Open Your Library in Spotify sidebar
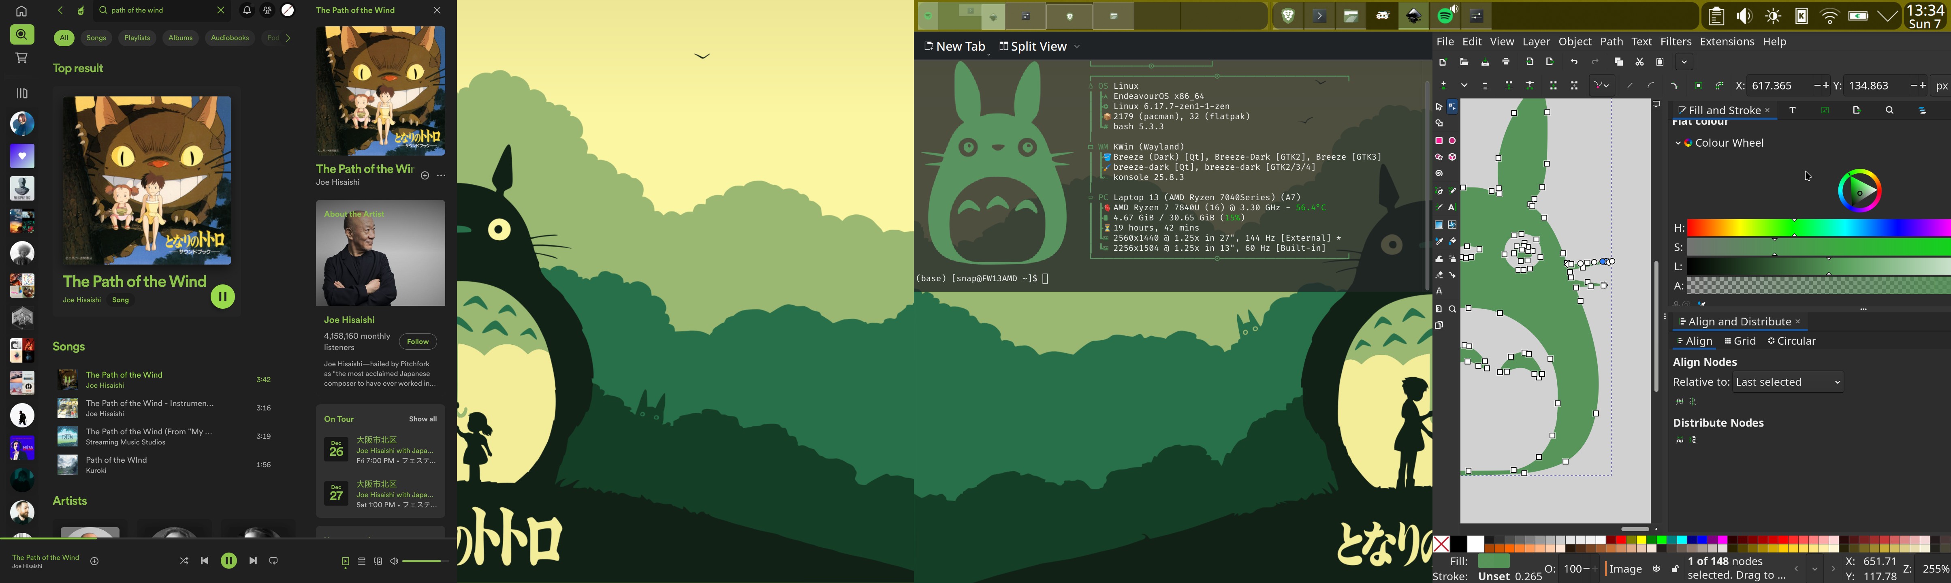1951x583 pixels. coord(22,93)
